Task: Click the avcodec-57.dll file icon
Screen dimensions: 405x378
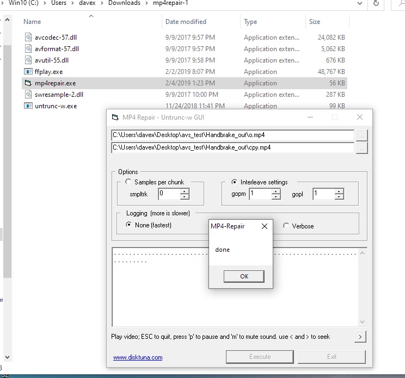Action: (x=28, y=37)
